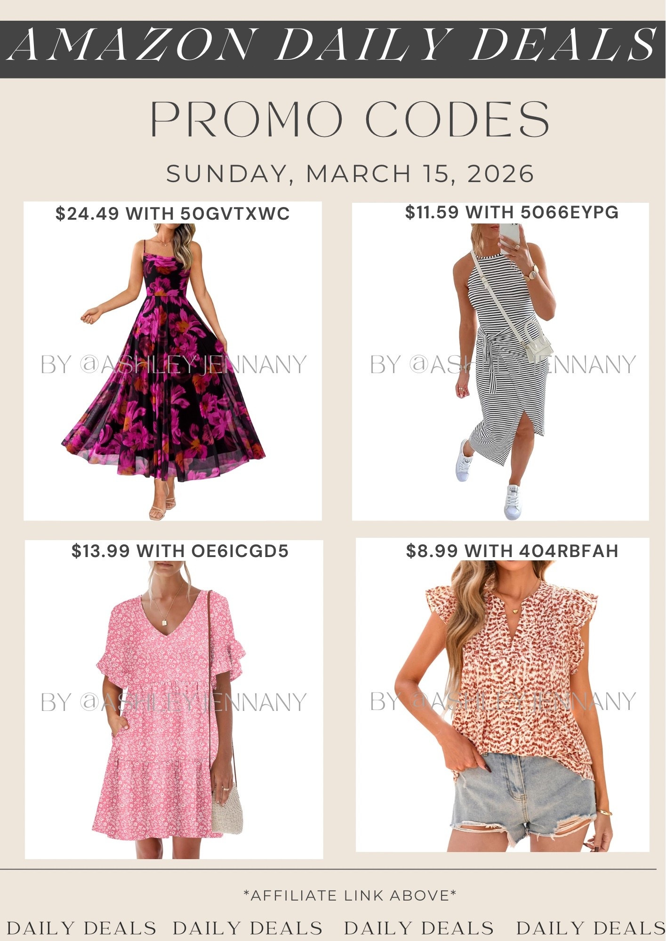The width and height of the screenshot is (666, 941).
Task: Select the Sunday, March 15, 2026 date text
Action: (350, 174)
